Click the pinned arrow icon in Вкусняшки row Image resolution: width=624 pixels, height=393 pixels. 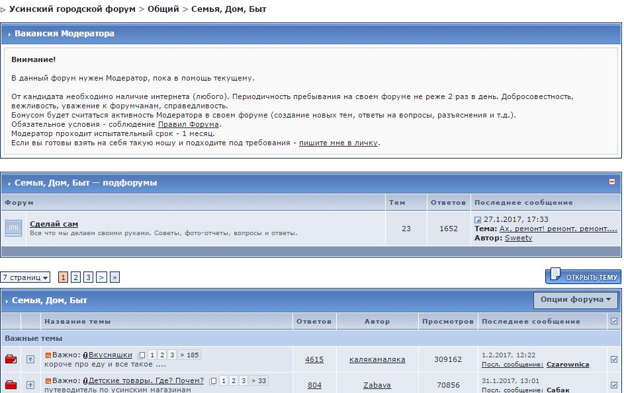click(x=30, y=359)
